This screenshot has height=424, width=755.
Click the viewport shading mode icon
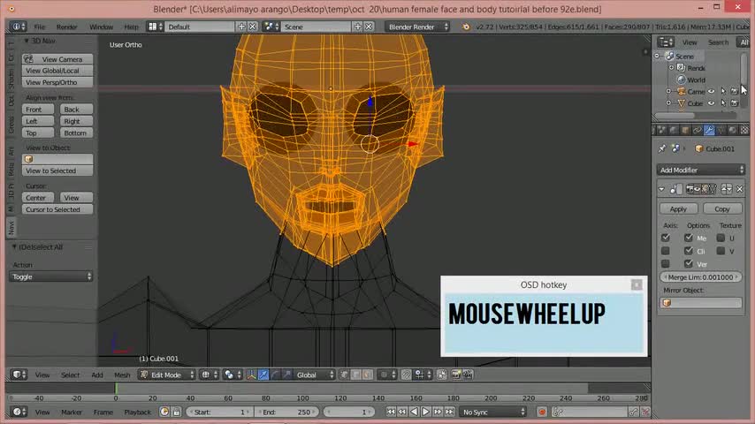click(x=205, y=375)
